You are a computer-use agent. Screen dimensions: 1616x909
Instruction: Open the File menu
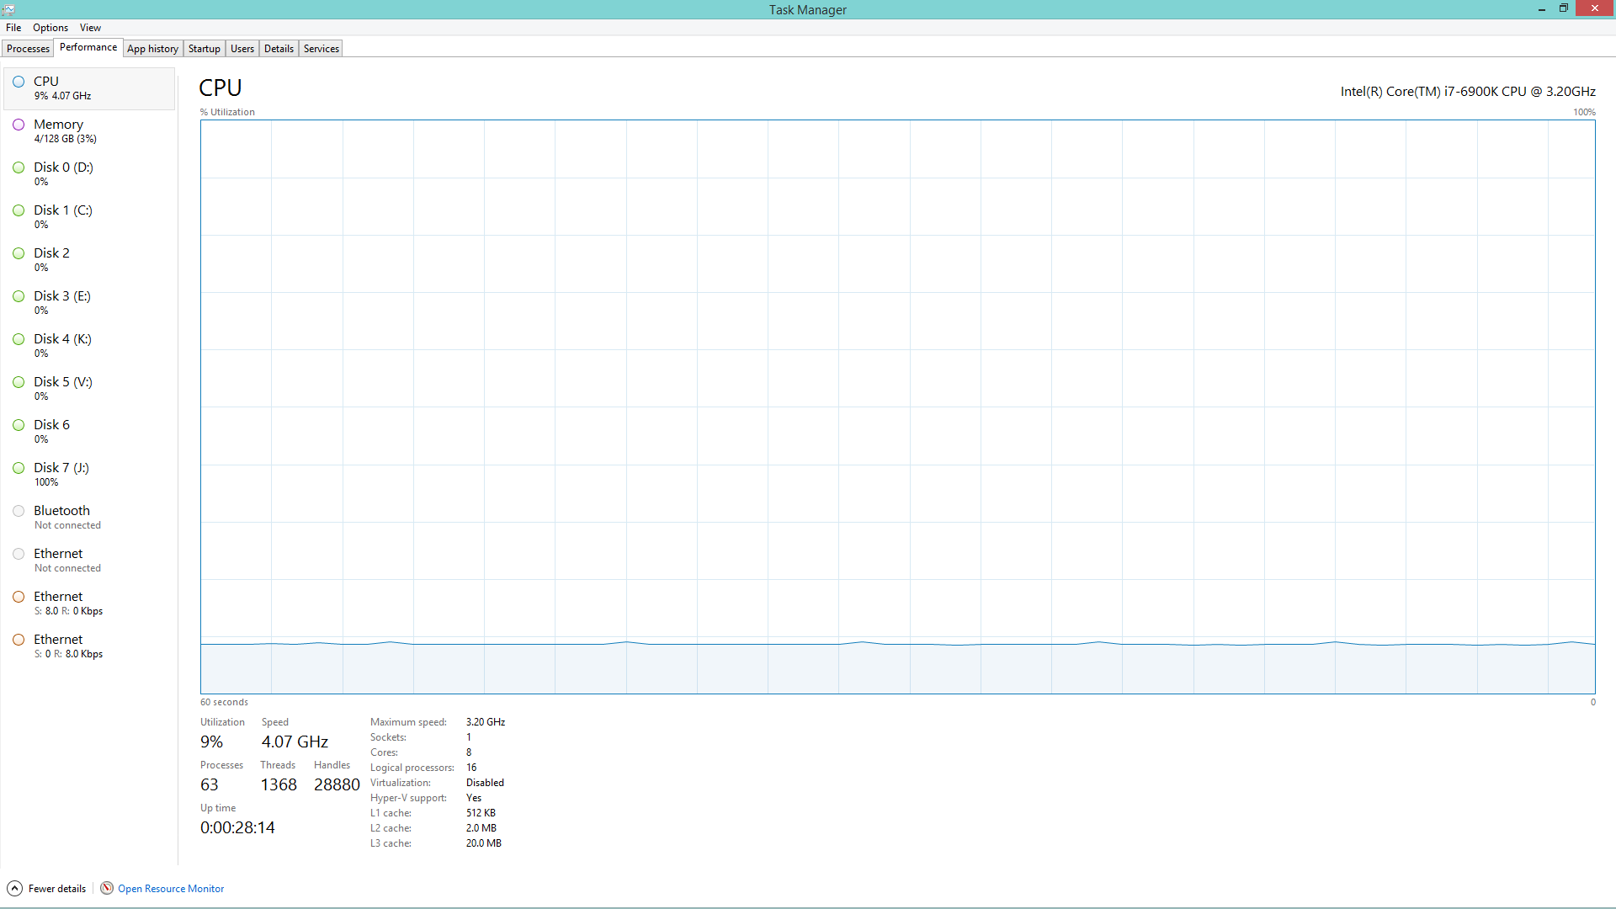(14, 28)
